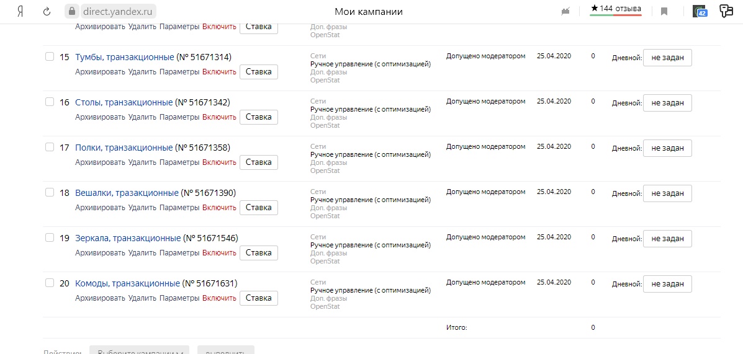Click the turbo mode icon near reviews
Screen dimensions: 743x354
click(x=565, y=11)
